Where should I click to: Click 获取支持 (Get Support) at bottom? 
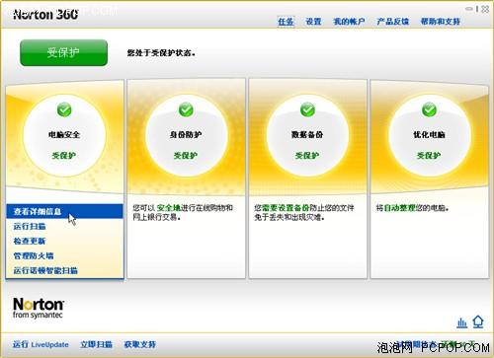click(x=140, y=344)
